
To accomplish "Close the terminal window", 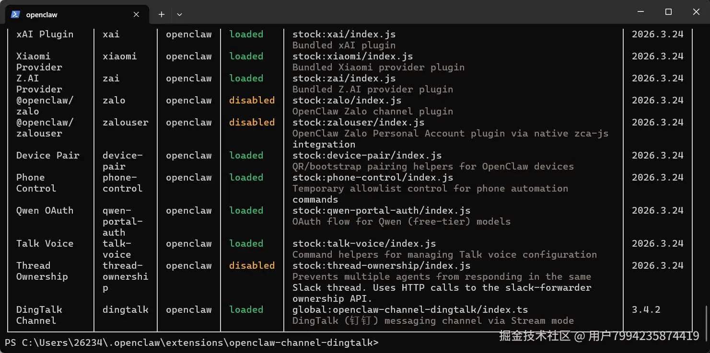I will coord(696,12).
